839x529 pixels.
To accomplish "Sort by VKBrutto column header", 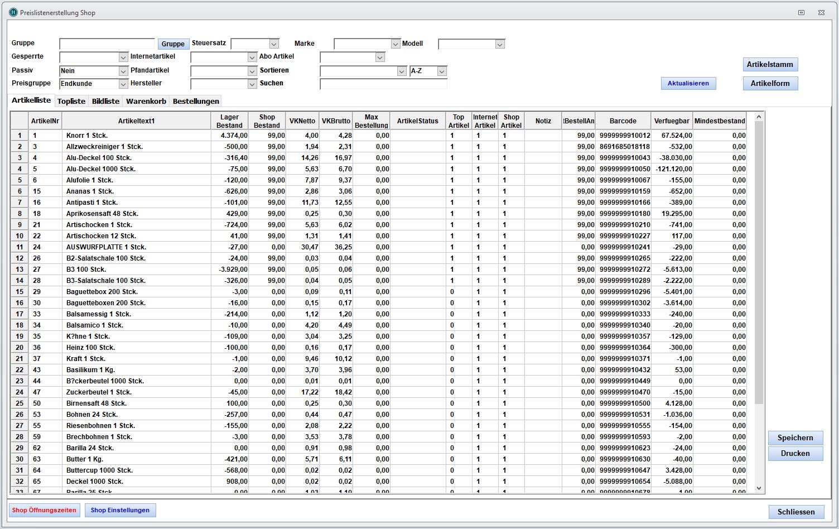I will pyautogui.click(x=336, y=121).
